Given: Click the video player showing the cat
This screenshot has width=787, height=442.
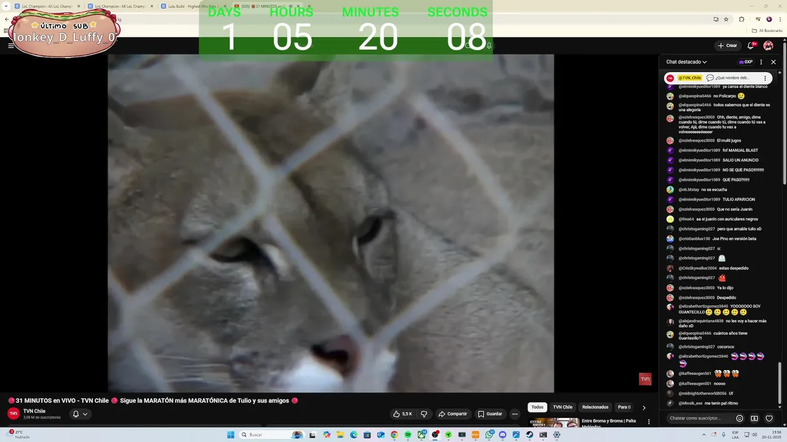Looking at the screenshot, I should [x=331, y=223].
